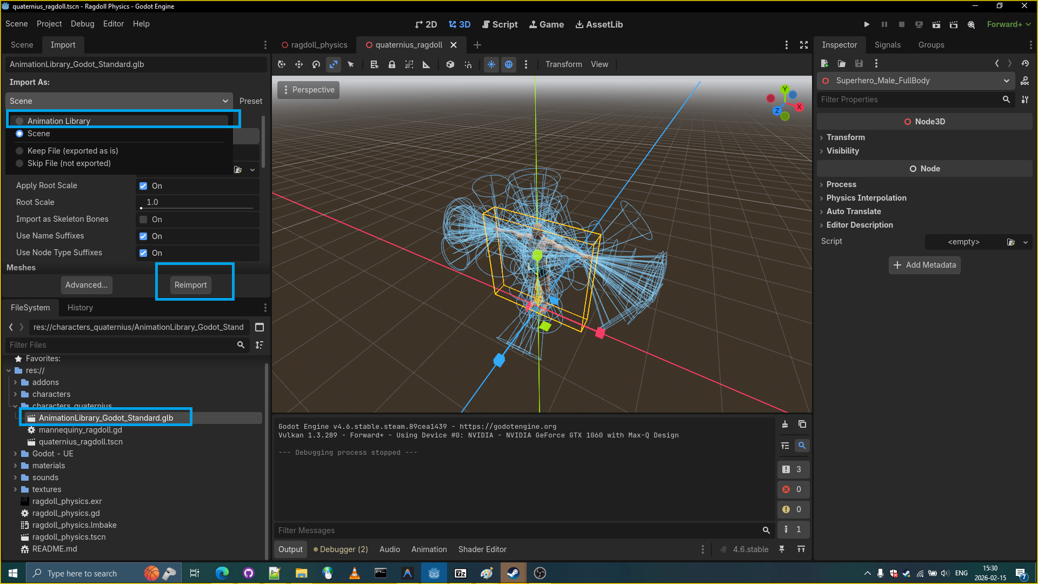Click the Reimport button
This screenshot has width=1038, height=584.
190,285
